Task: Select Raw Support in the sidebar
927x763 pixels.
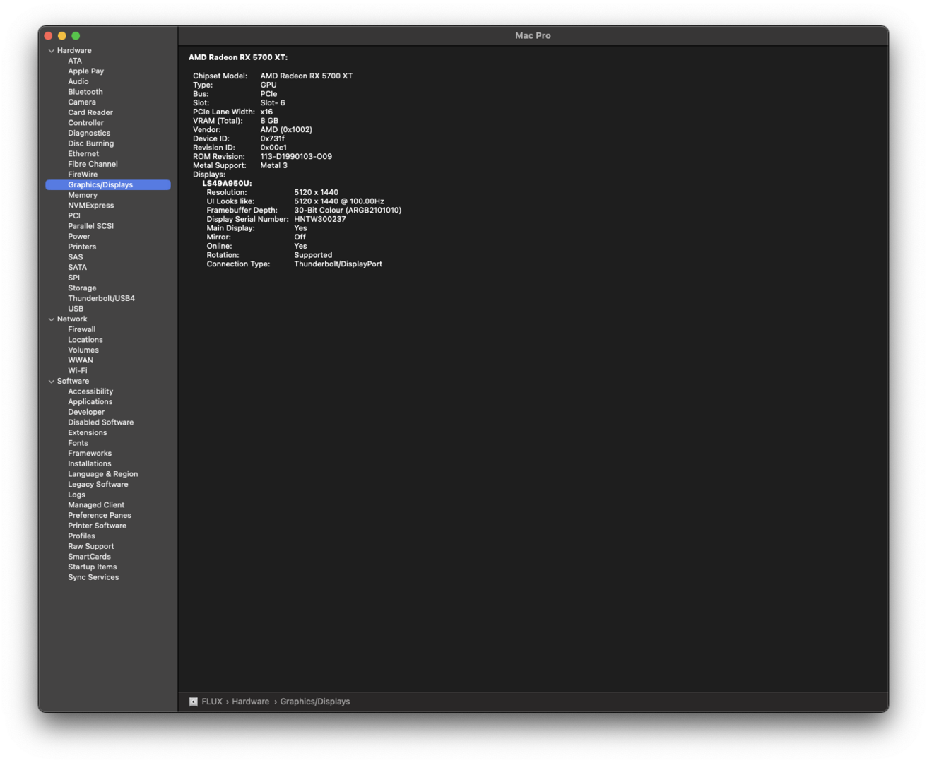Action: (91, 546)
